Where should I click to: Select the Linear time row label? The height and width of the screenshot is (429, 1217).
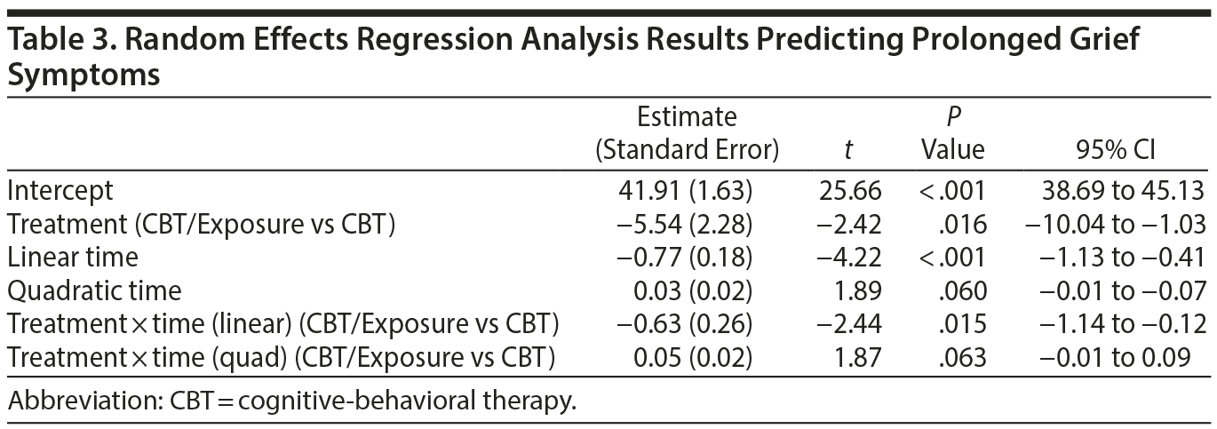point(73,258)
